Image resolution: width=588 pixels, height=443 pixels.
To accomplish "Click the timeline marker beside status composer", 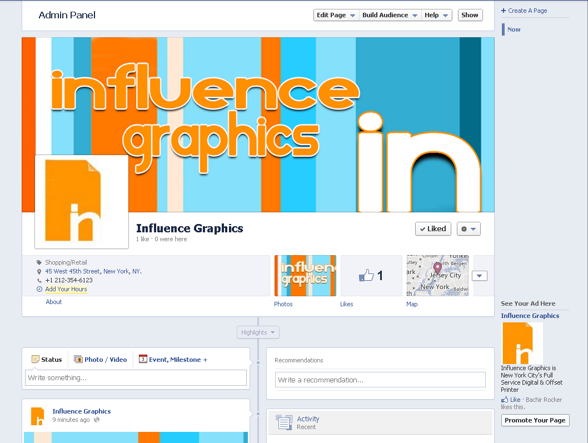I will 258,363.
